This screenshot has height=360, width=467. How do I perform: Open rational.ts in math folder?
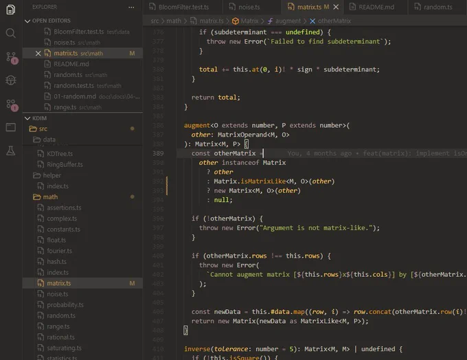[x=82, y=337]
